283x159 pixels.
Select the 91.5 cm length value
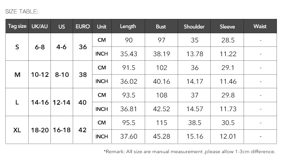pyautogui.click(x=129, y=68)
